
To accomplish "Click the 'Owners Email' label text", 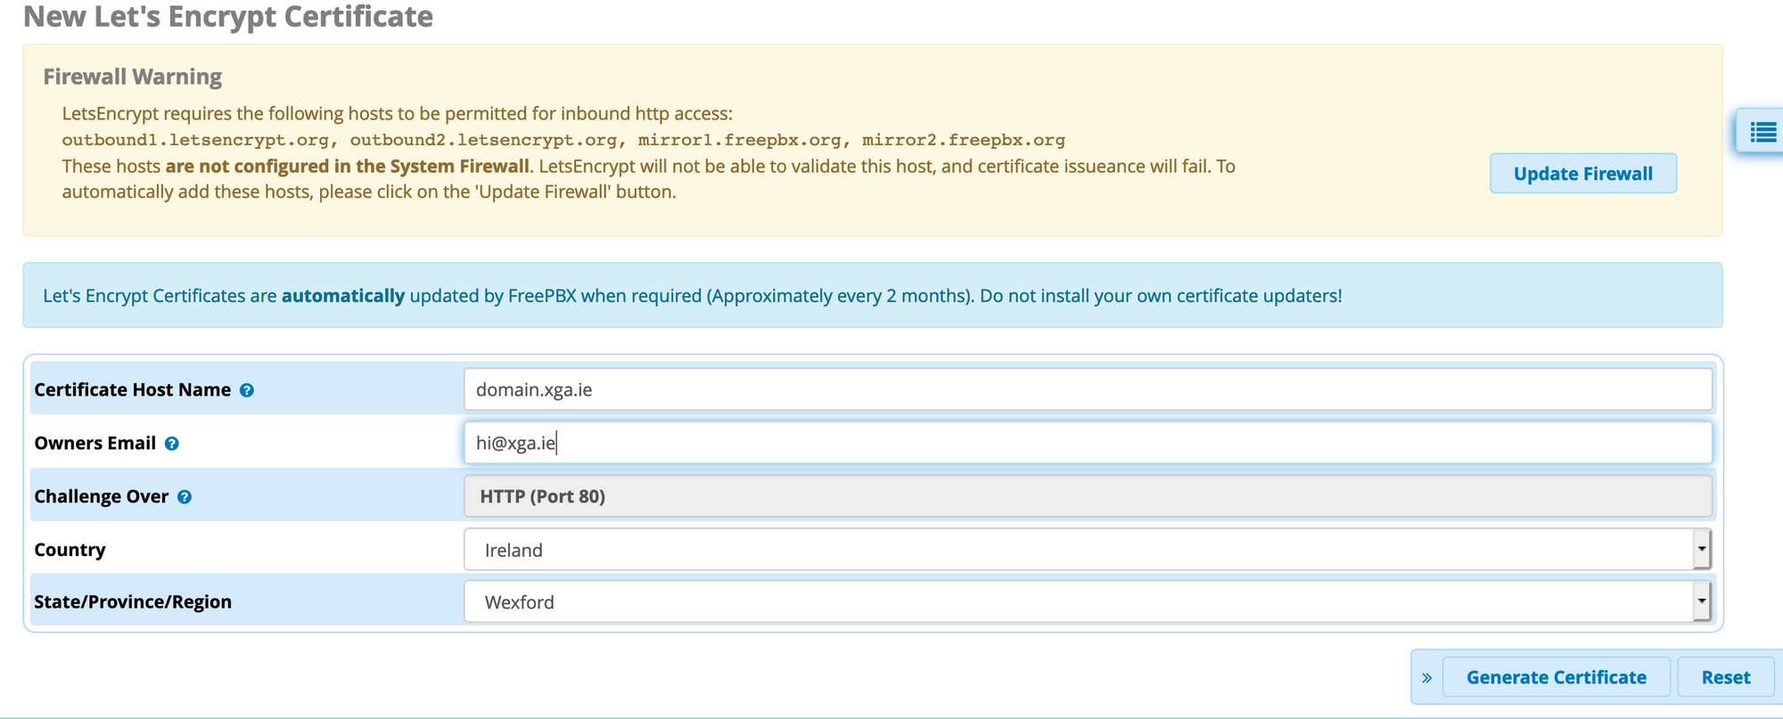I will (x=94, y=444).
